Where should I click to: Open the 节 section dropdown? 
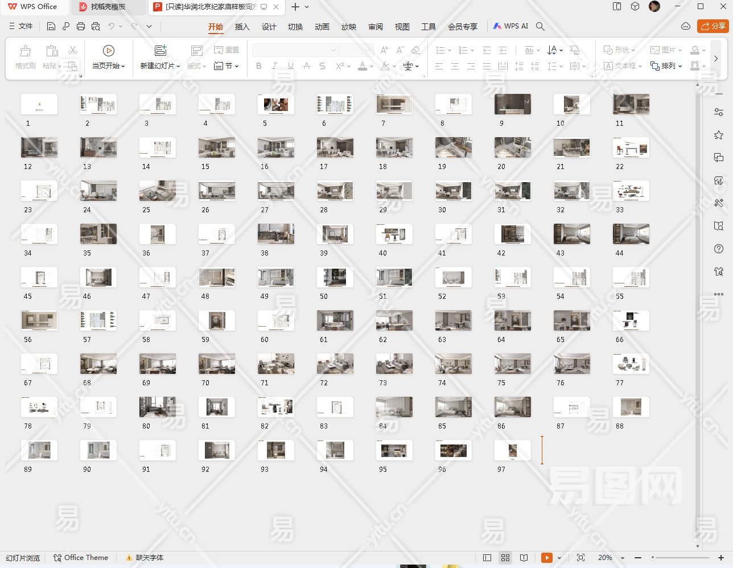[x=226, y=66]
